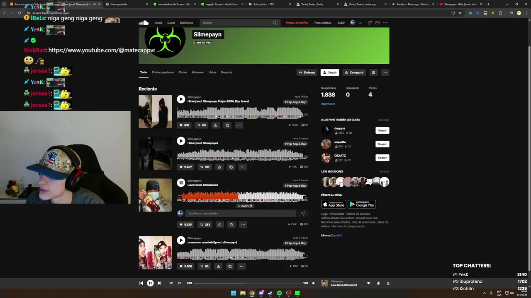Viewport: 531px width, 298px height.
Task: Repost the track Hate (137 reposts)
Action: tap(205, 167)
